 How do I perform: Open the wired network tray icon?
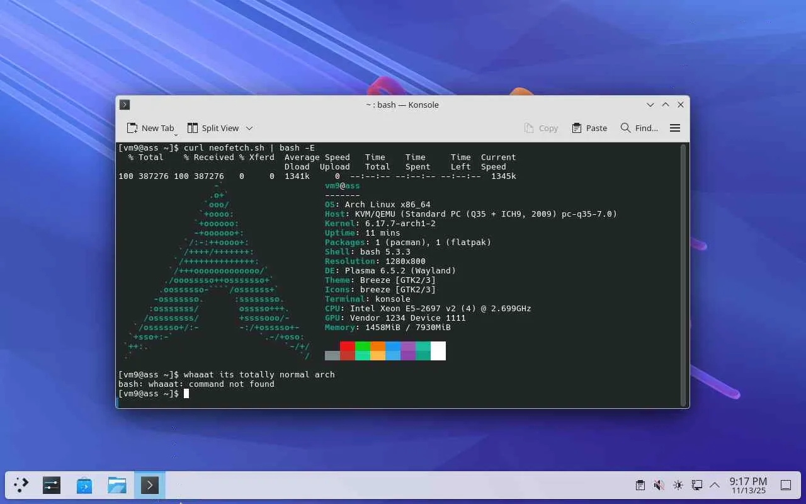pos(696,485)
